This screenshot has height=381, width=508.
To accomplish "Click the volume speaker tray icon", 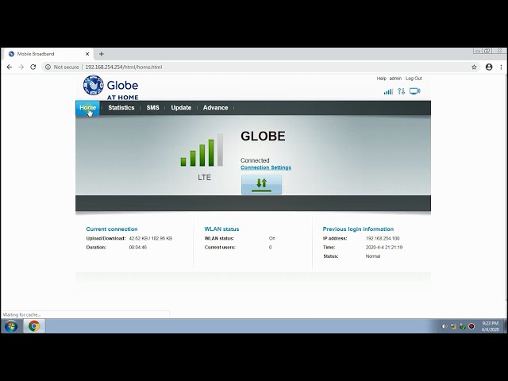I will (444, 326).
